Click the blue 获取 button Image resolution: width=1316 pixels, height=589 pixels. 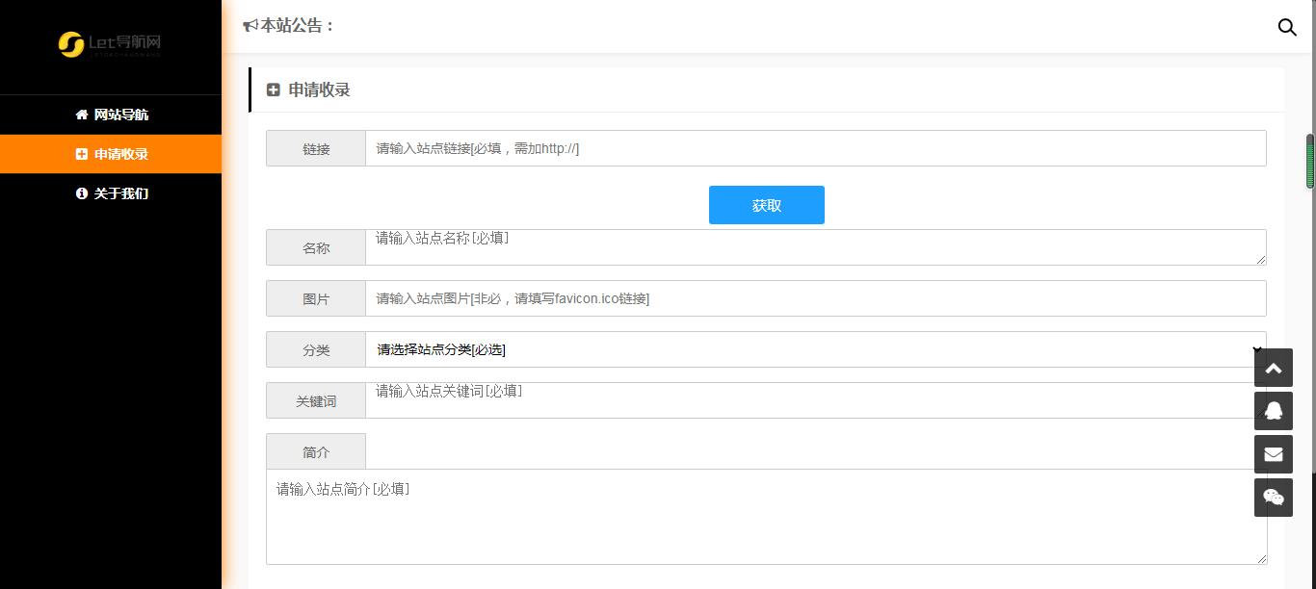click(766, 205)
